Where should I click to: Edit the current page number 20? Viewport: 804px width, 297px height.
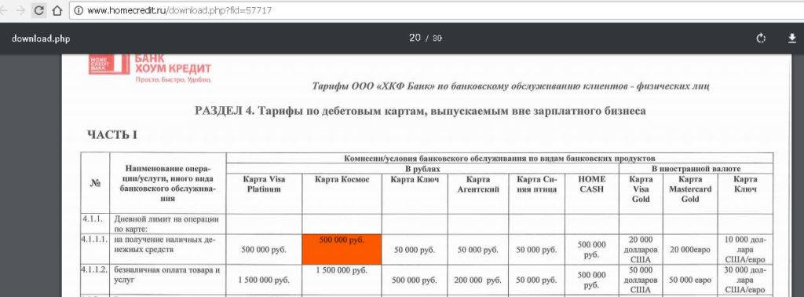coord(415,38)
